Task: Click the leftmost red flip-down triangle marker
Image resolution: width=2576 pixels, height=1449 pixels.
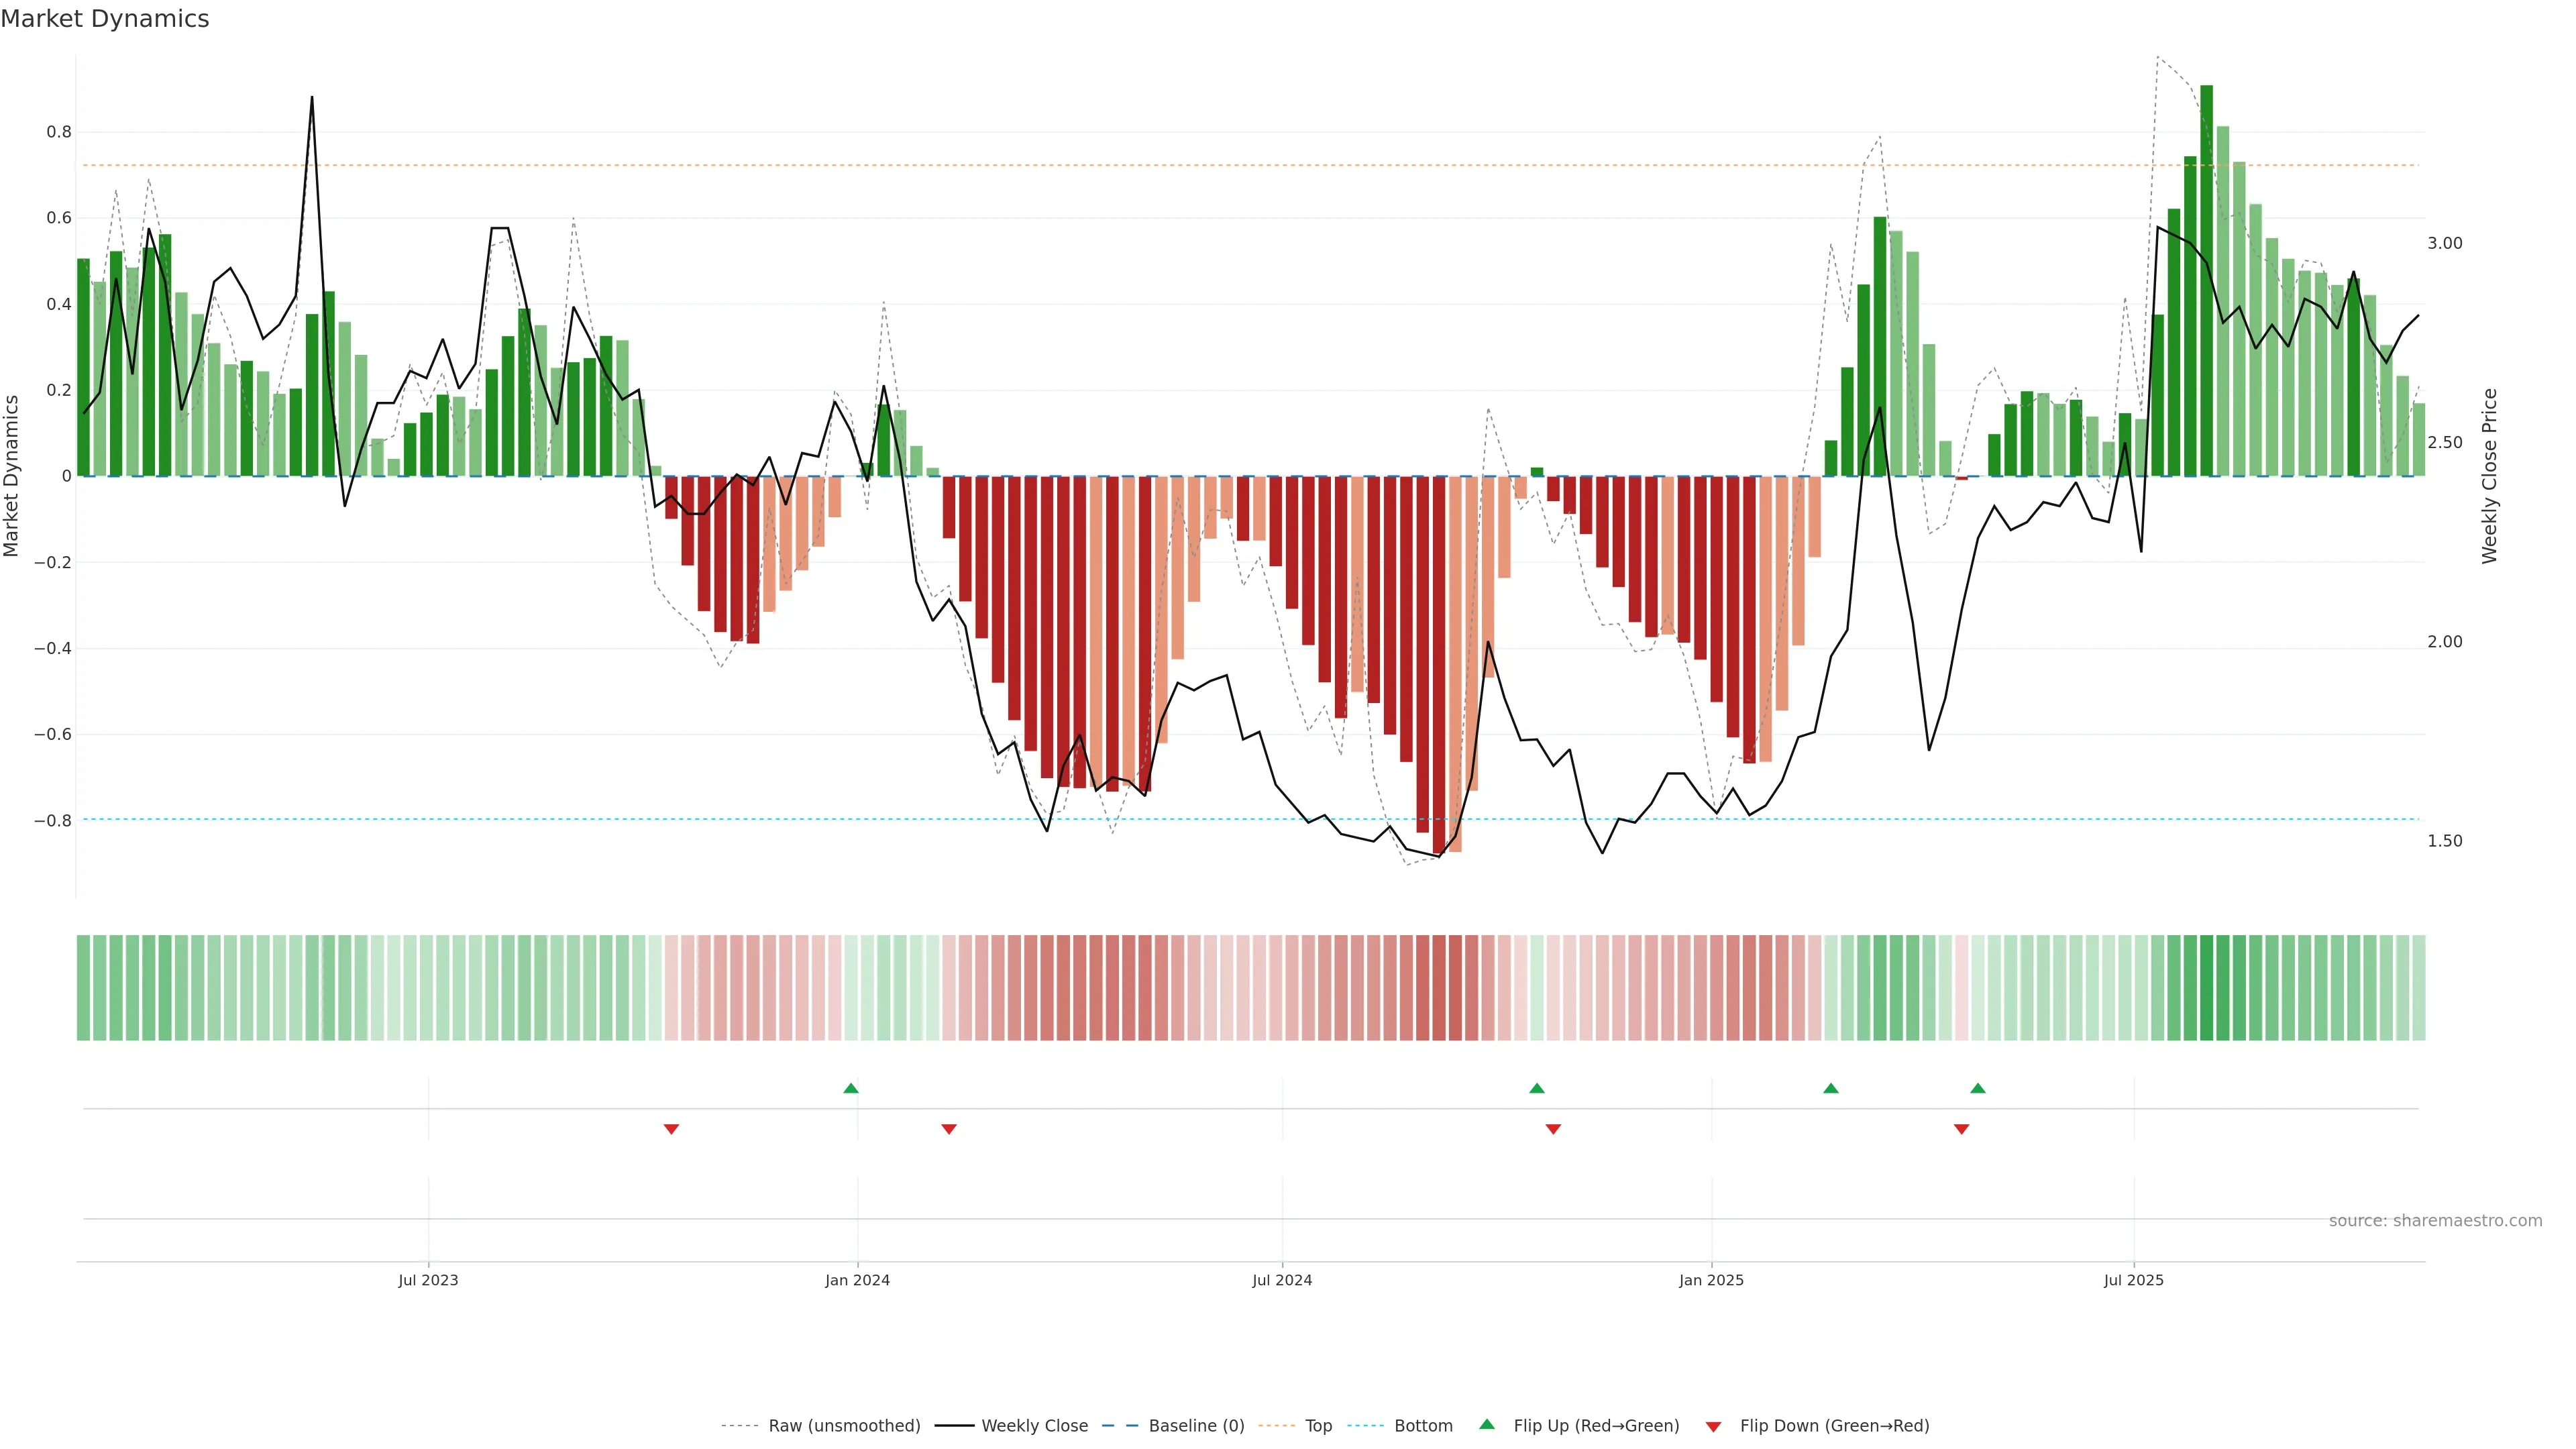Action: tap(671, 1129)
